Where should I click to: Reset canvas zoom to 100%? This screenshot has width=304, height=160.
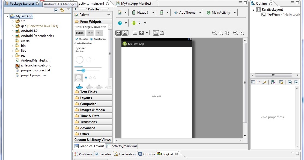[x=227, y=33]
